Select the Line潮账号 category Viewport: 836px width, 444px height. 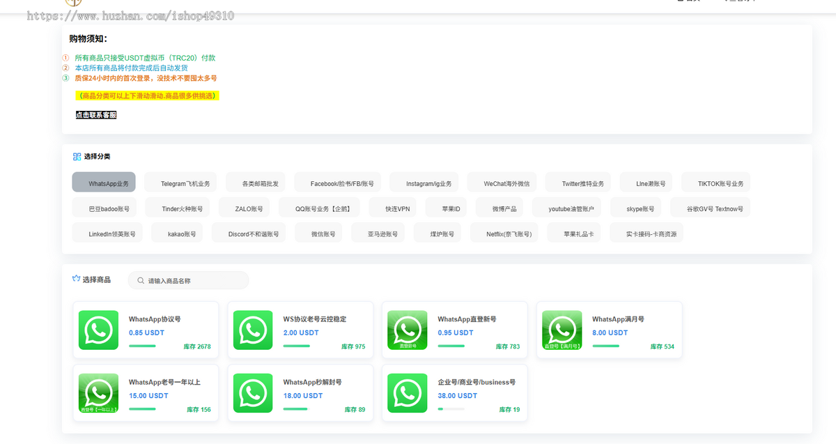[647, 183]
